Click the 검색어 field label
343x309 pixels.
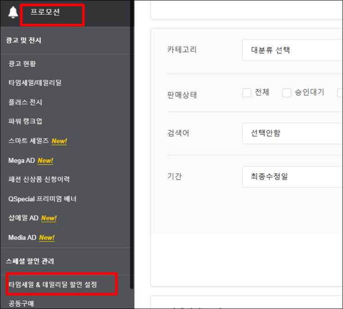178,133
